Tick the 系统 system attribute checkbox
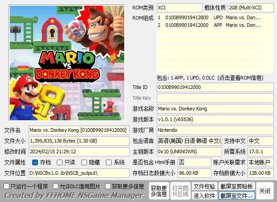277x202 pixels. pos(109,162)
